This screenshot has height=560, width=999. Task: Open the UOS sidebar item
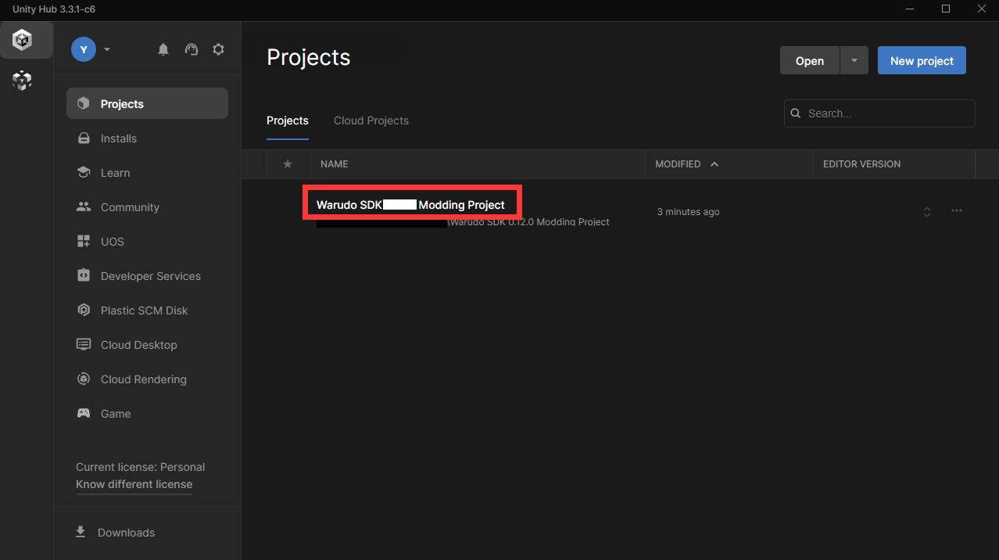point(112,242)
